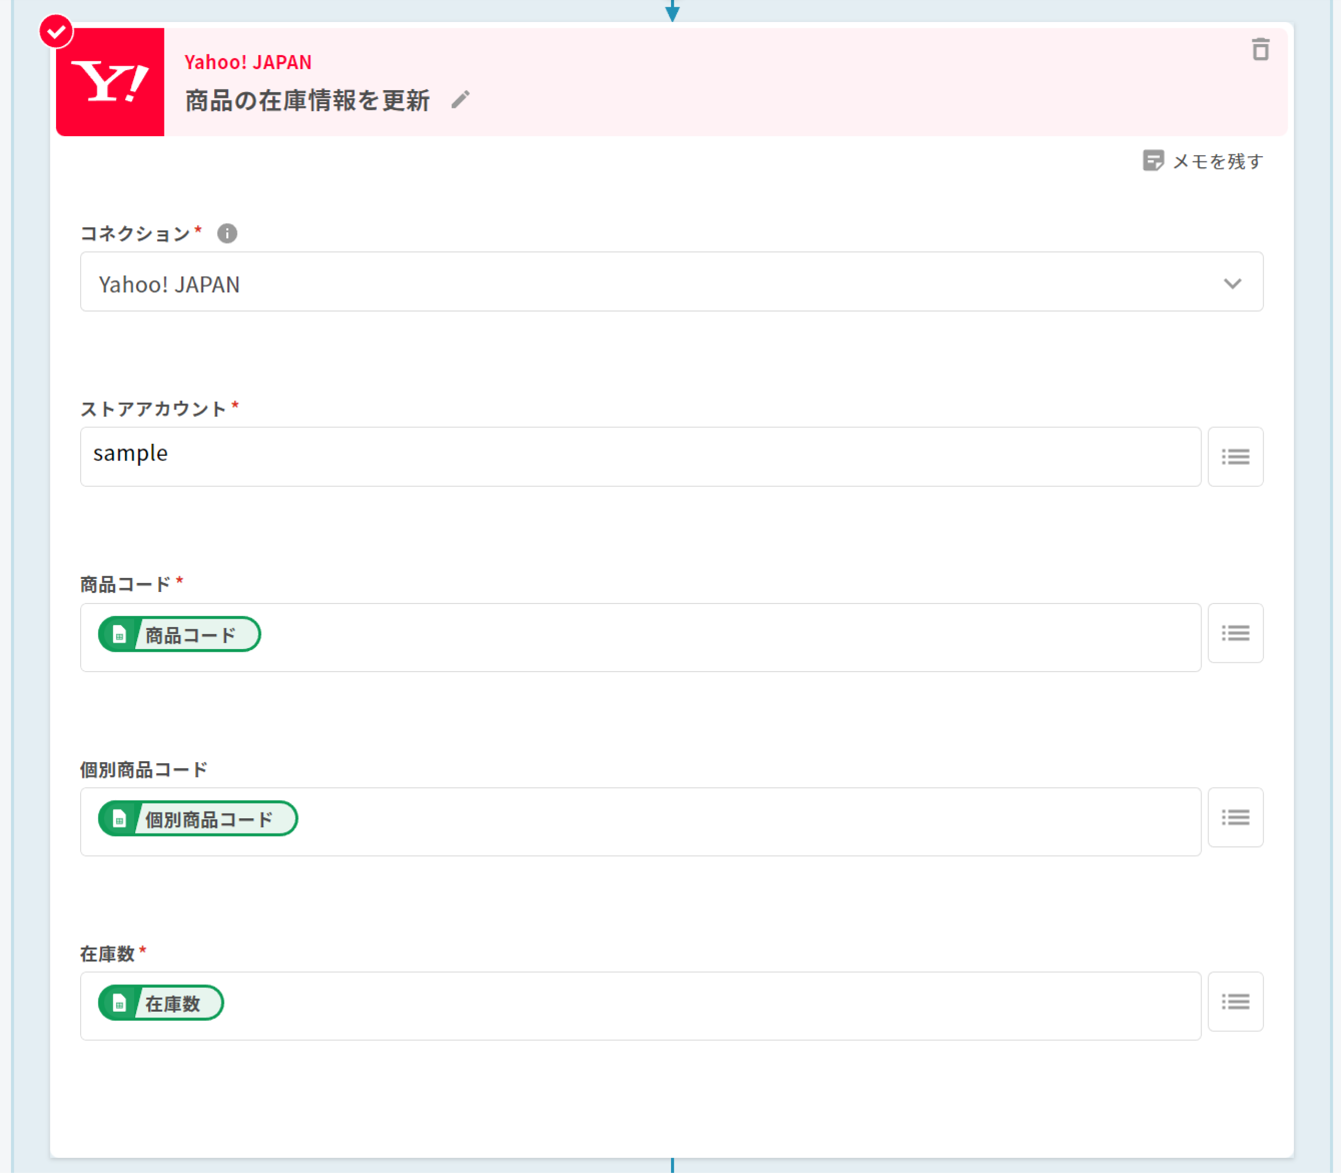Open list picker for 商品コード field
This screenshot has height=1173, width=1341.
[1235, 633]
